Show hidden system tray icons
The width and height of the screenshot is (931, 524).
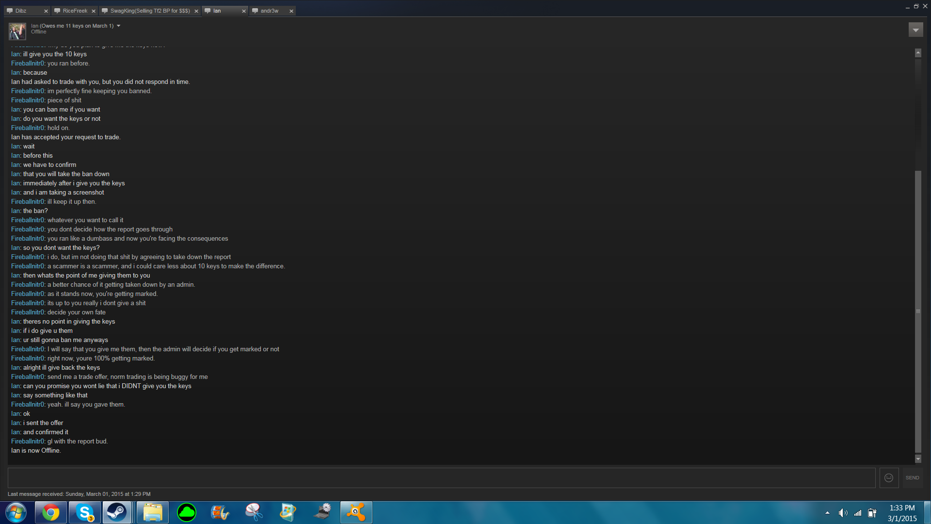pos(827,513)
